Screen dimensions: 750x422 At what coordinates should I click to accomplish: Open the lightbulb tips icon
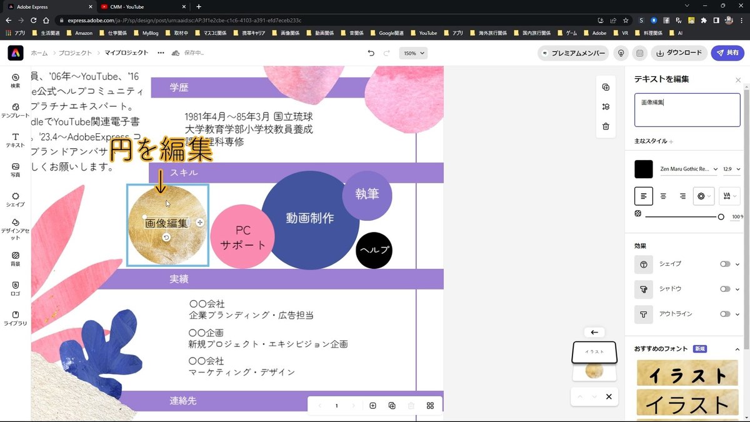click(621, 53)
